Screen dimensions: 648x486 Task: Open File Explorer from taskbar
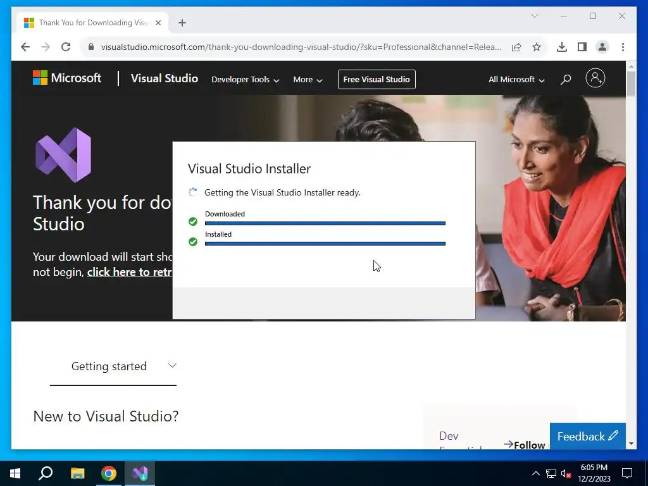[x=77, y=473]
